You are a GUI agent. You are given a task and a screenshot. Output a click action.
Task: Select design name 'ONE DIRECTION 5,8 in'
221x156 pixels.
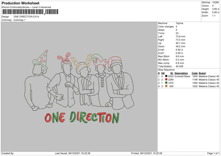point(27,17)
